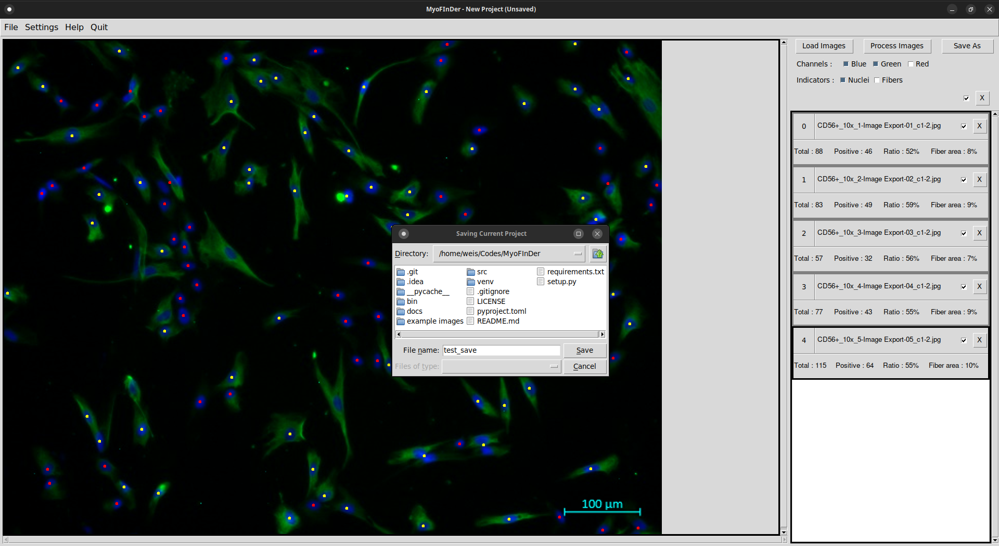Select image entry CD56+_10x_5-Image Export-05_c1-2.jpg

[x=879, y=340]
